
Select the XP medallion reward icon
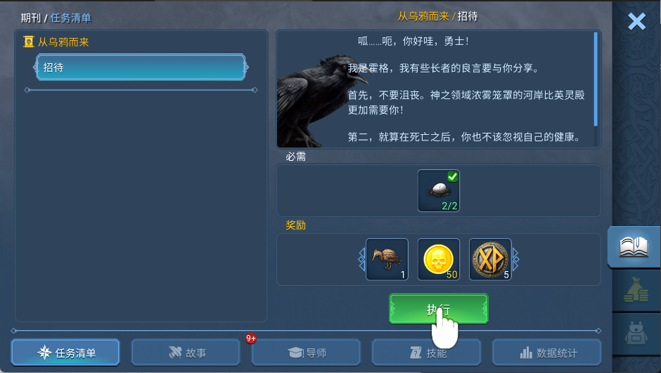click(490, 259)
